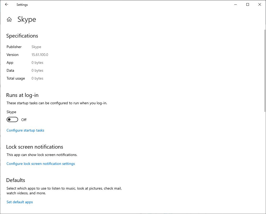Close the Settings window

click(x=259, y=4)
